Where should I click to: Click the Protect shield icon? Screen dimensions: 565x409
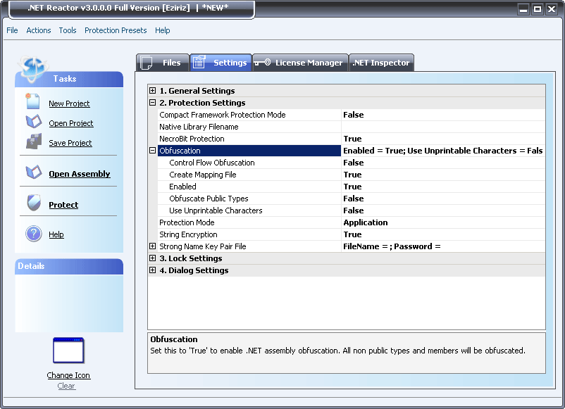[34, 203]
